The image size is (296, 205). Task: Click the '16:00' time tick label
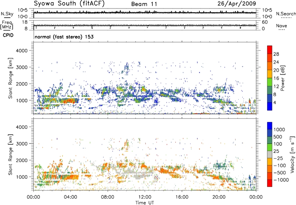pyautogui.click(x=182, y=197)
